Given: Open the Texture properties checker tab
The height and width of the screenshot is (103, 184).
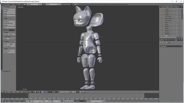Looking at the screenshot, I should click(x=182, y=40).
